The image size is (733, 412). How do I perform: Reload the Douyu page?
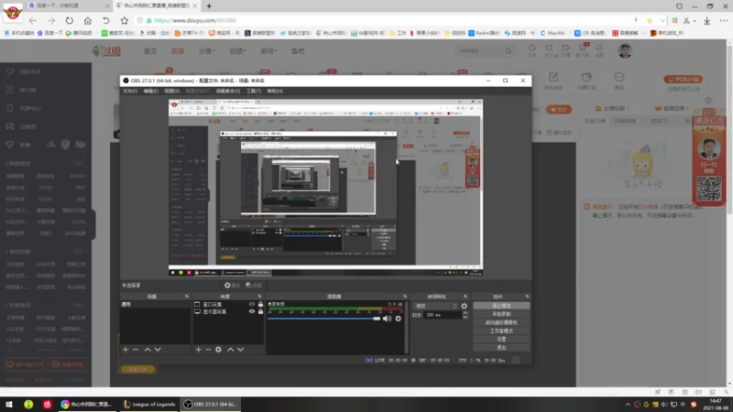[x=70, y=20]
